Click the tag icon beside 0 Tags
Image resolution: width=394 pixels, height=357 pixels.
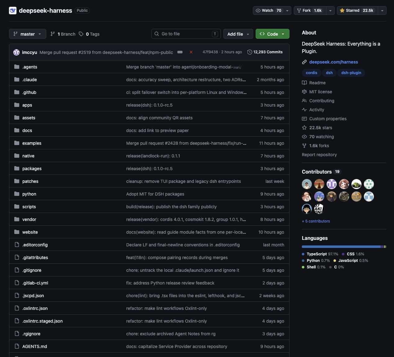[x=81, y=34]
